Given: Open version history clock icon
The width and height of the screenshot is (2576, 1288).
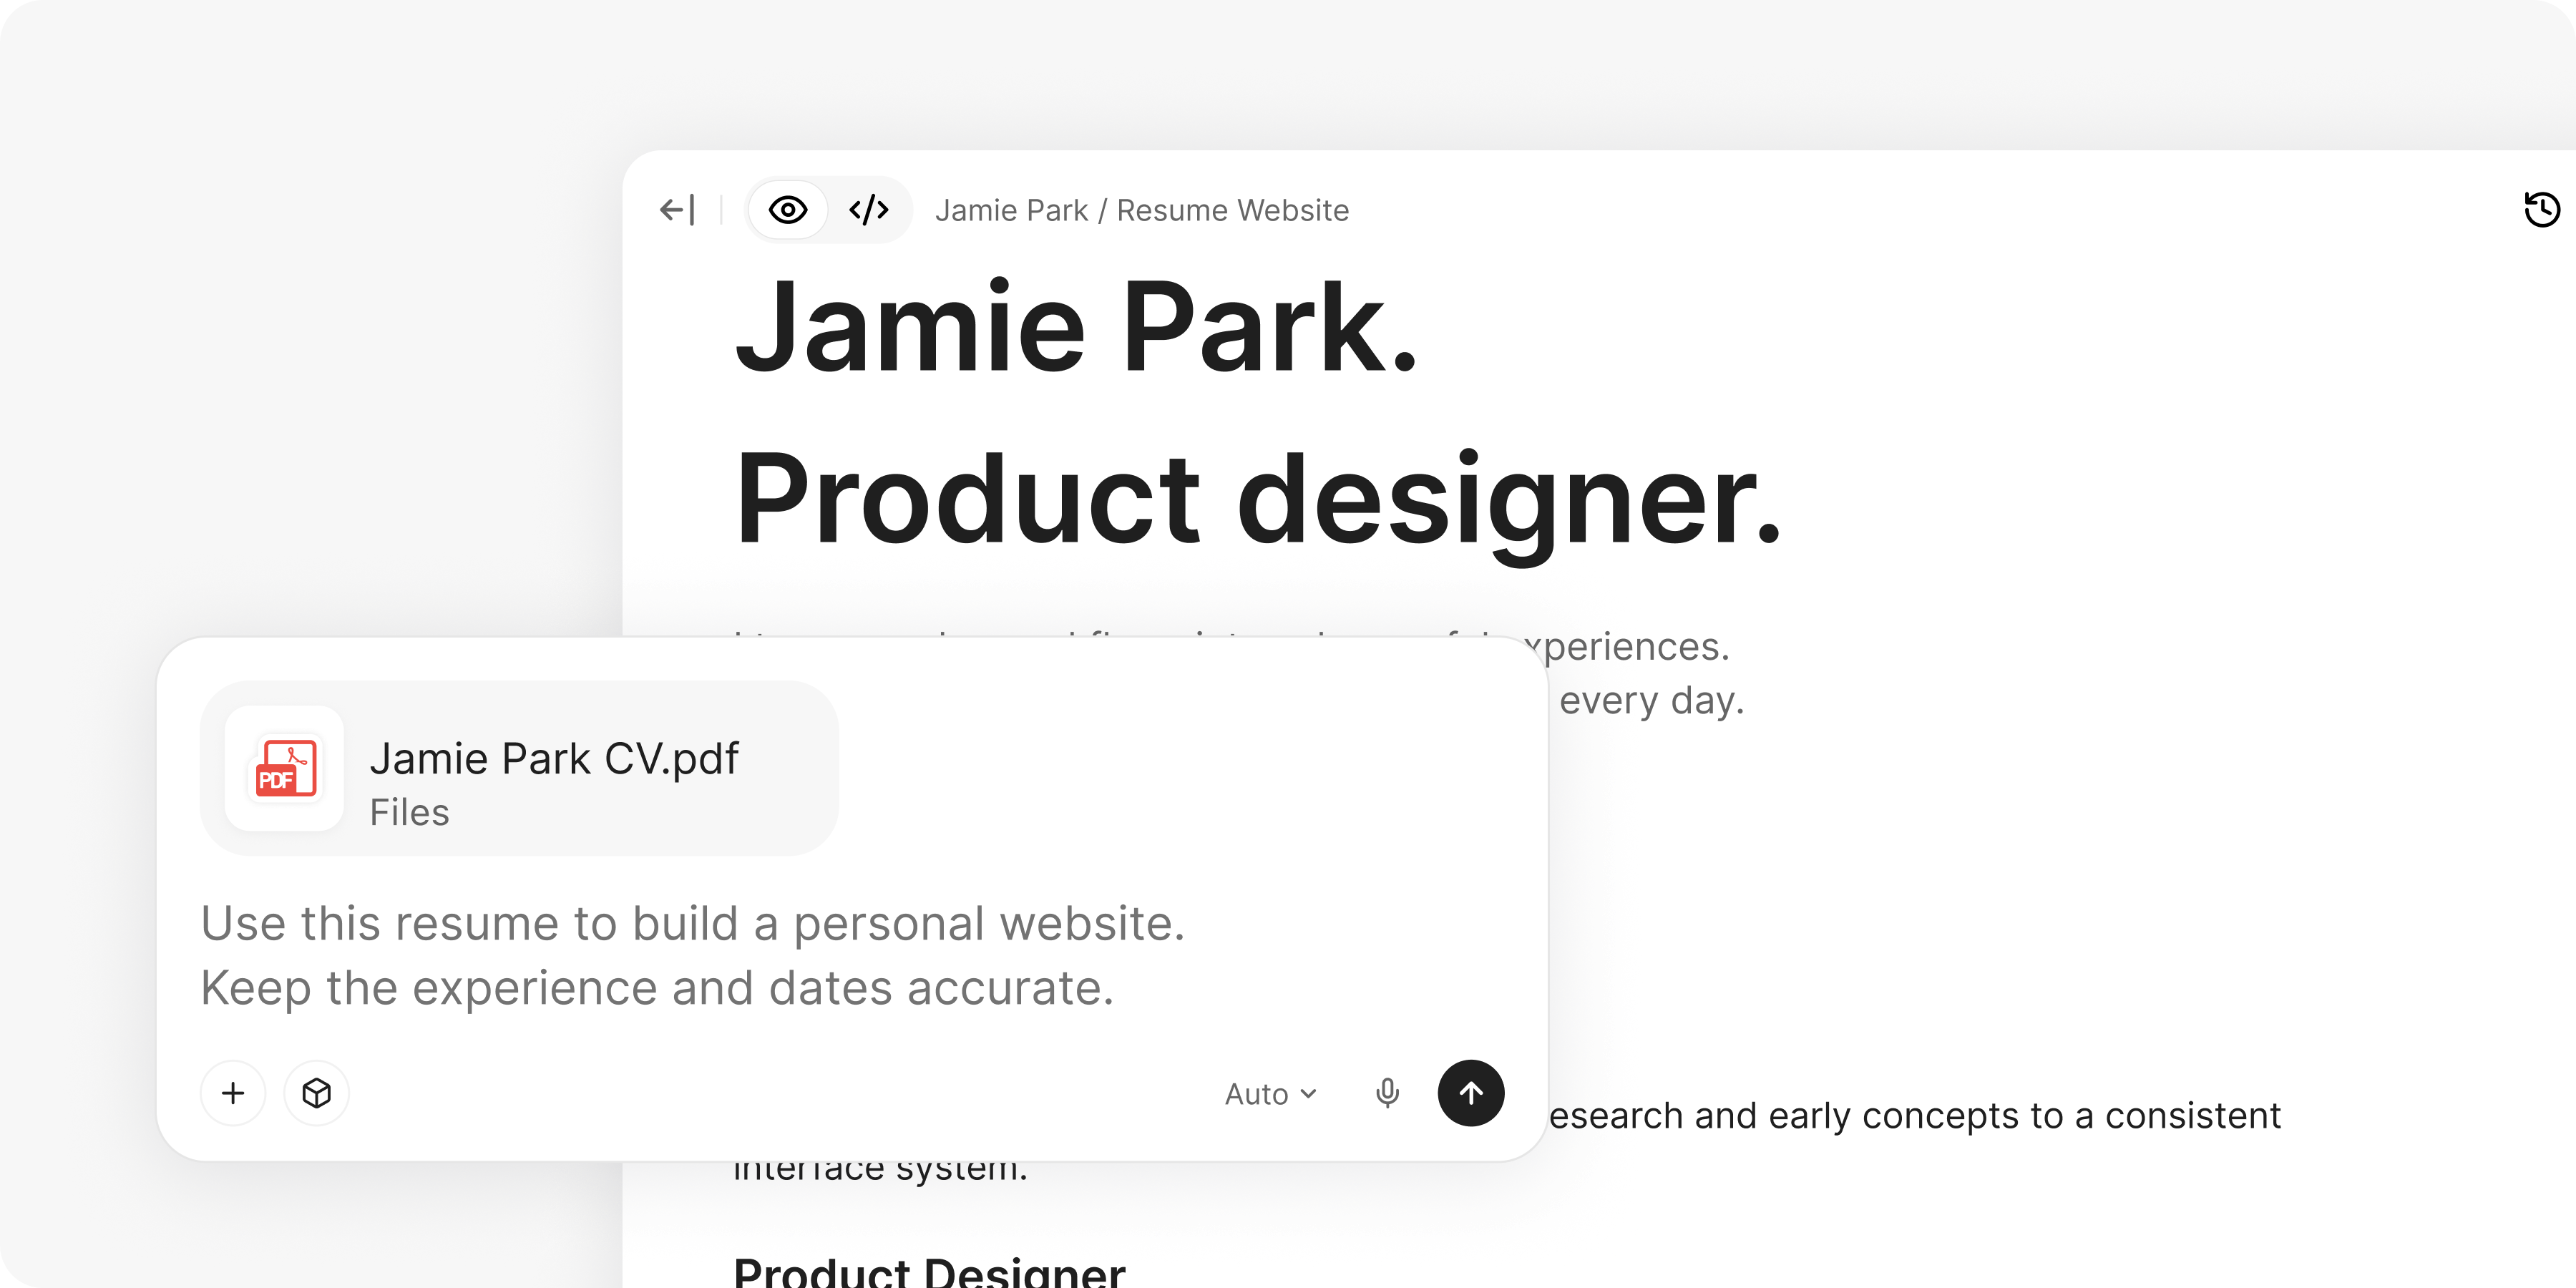Looking at the screenshot, I should [x=2541, y=209].
